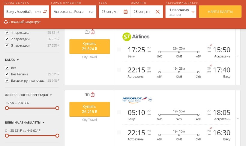Click the S7 Airlines logo

click(x=136, y=37)
